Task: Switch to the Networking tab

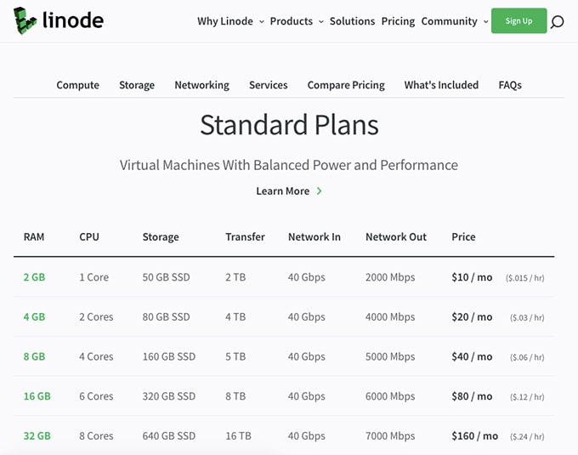Action: pos(201,85)
